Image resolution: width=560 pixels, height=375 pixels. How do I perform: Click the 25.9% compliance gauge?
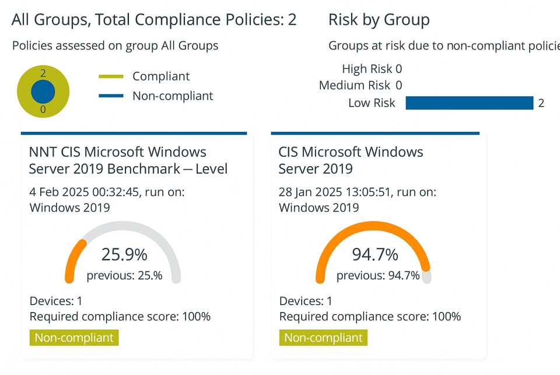pyautogui.click(x=124, y=254)
